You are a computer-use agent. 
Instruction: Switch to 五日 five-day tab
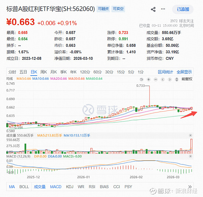pos(23,72)
